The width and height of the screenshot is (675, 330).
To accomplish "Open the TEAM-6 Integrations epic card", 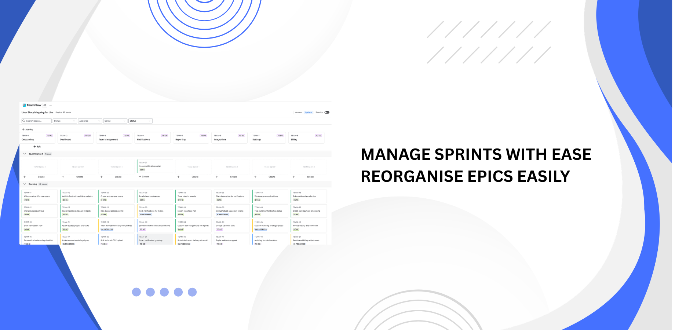I will click(x=230, y=137).
